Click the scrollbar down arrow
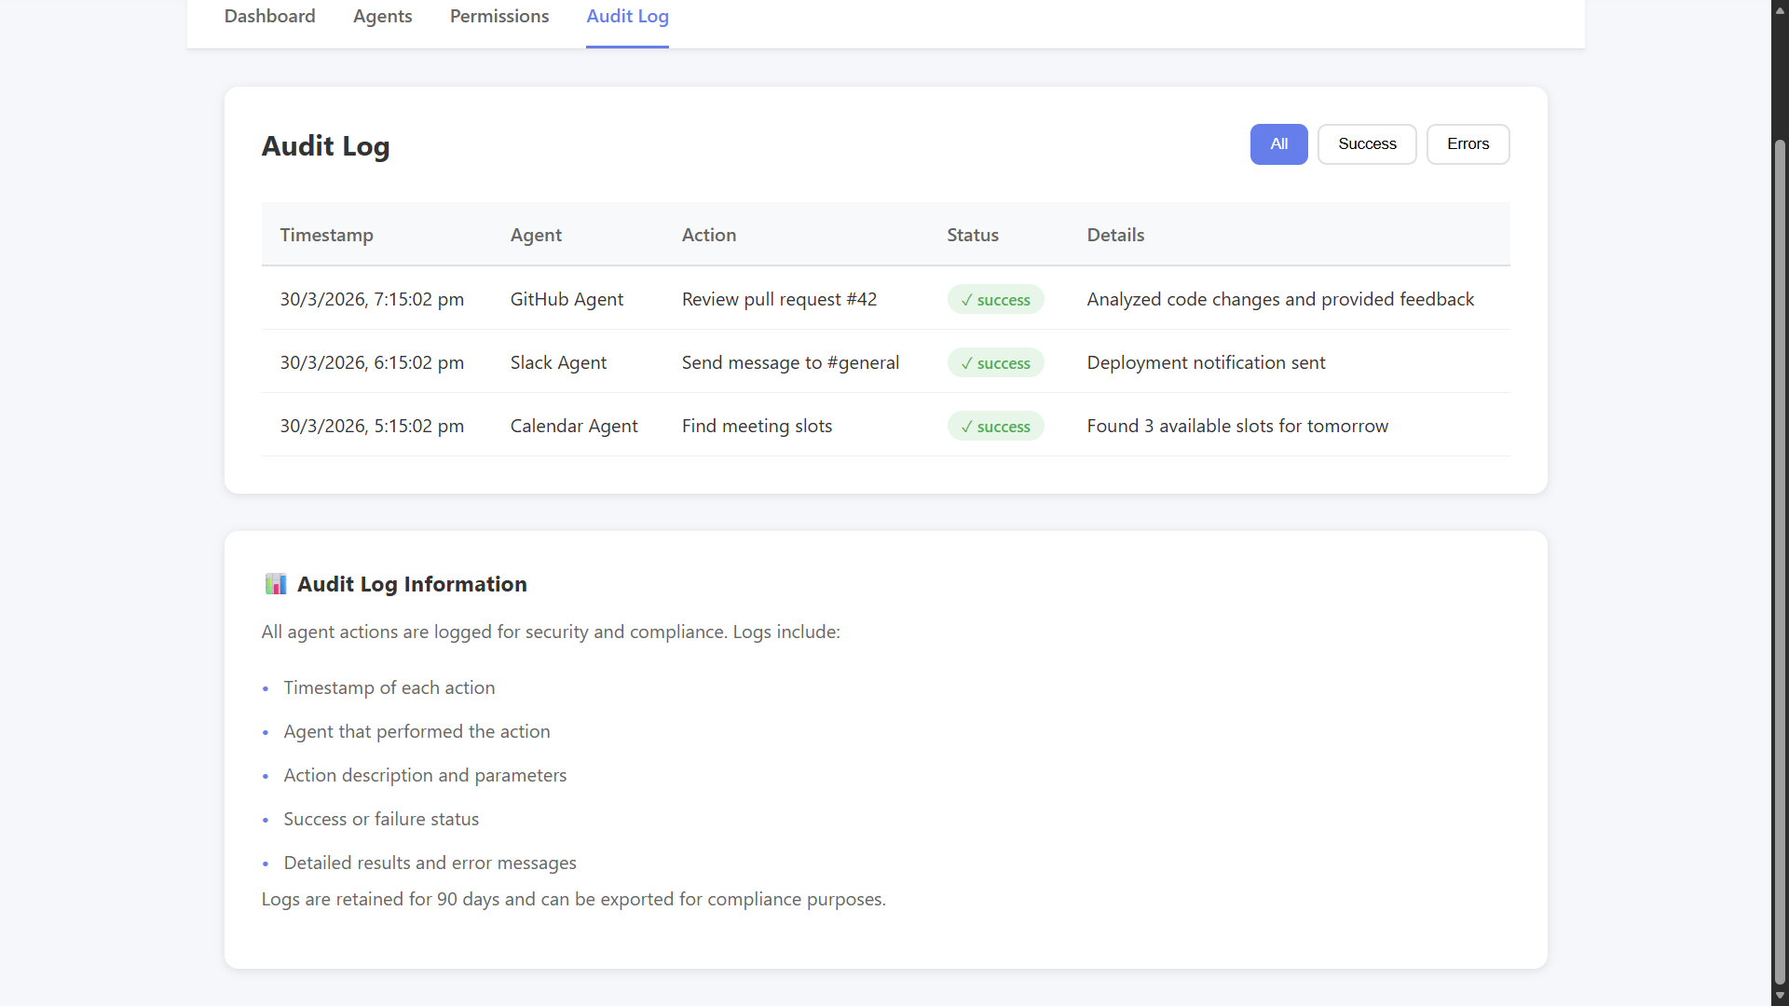Viewport: 1789px width, 1006px height. point(1780,996)
